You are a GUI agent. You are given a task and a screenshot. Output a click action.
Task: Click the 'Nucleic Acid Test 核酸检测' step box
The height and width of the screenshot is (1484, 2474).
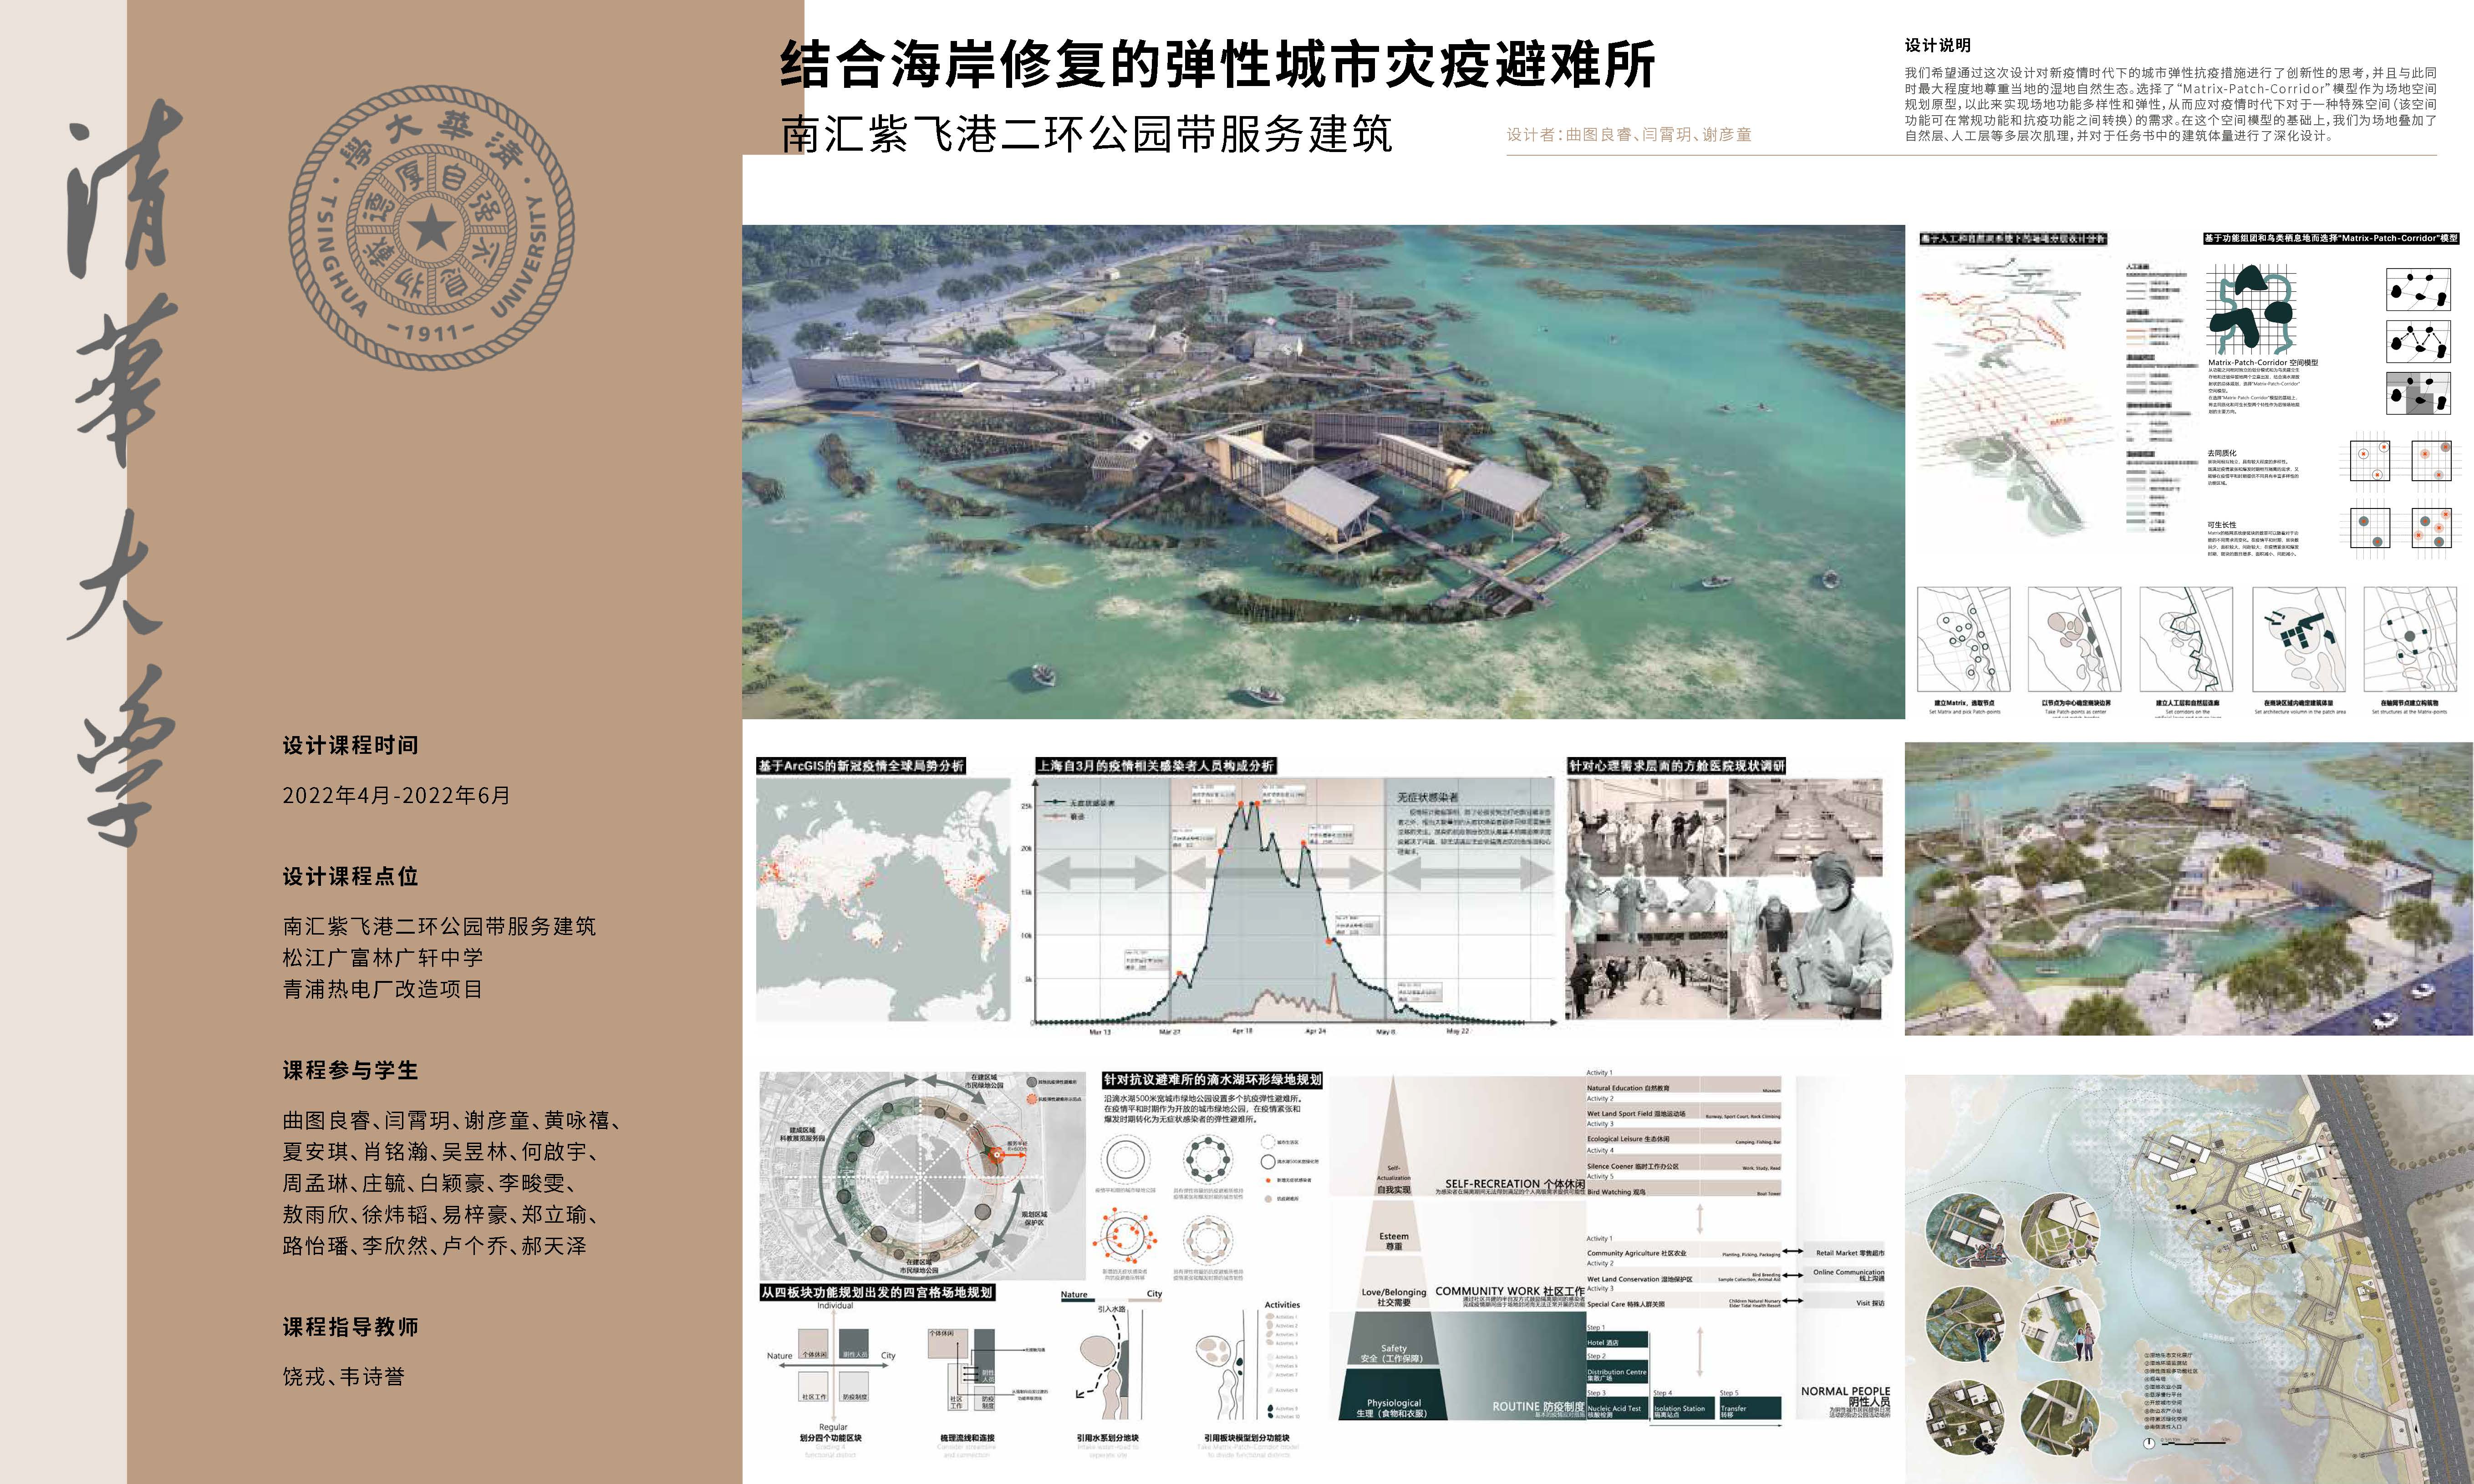[1617, 1407]
